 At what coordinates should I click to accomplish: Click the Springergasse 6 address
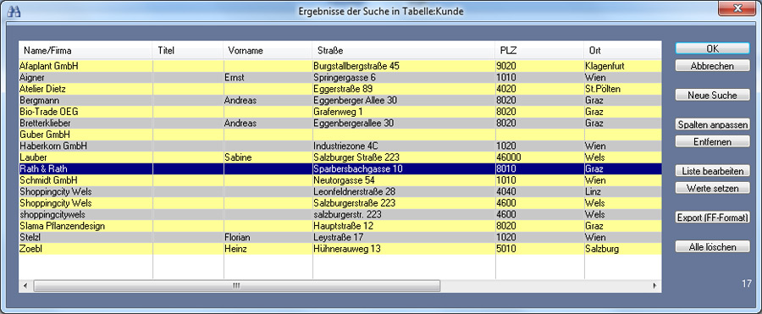pyautogui.click(x=345, y=77)
